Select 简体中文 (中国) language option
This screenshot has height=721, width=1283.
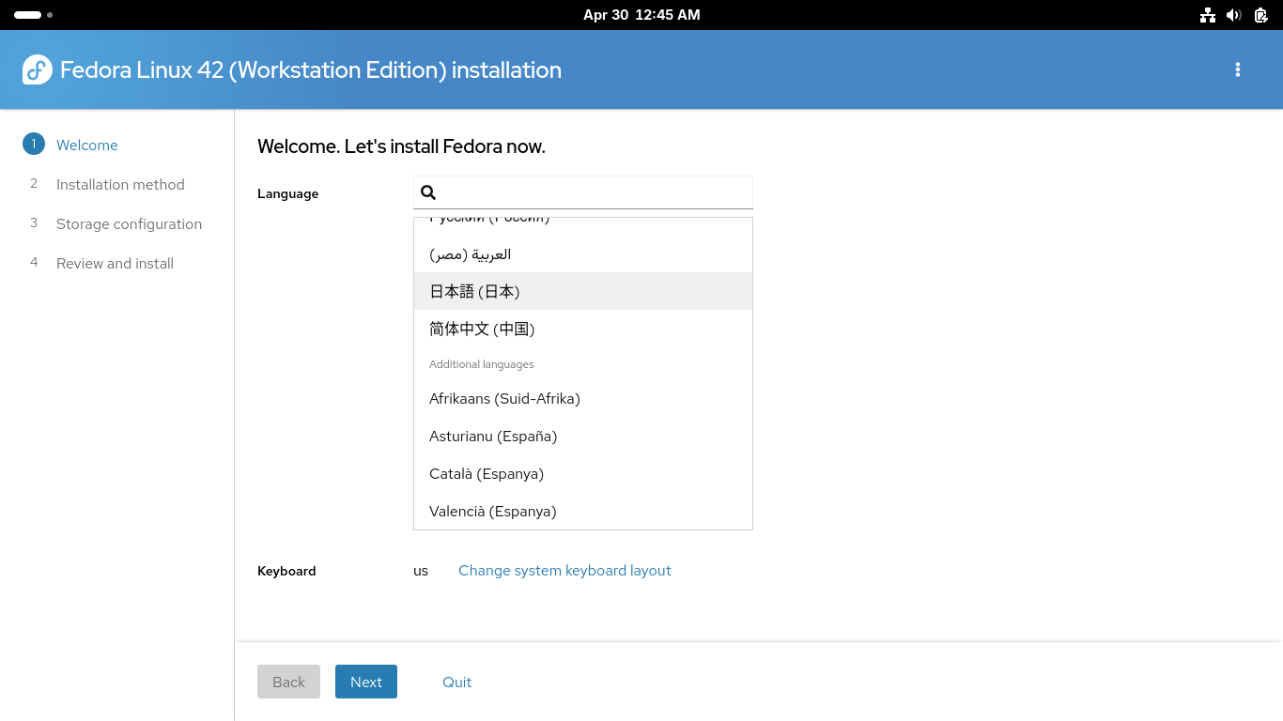482,329
